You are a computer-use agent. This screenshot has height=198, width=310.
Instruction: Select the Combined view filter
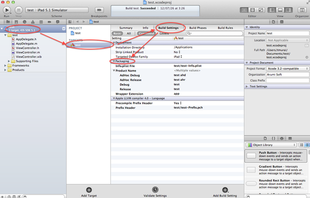coord(146,33)
